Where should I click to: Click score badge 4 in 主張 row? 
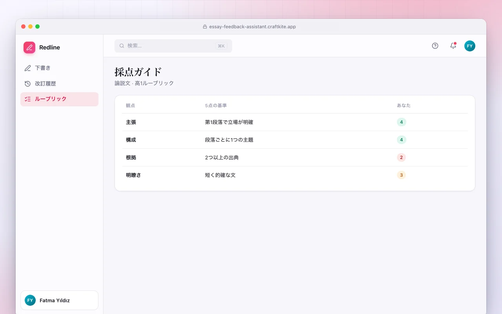(x=401, y=122)
